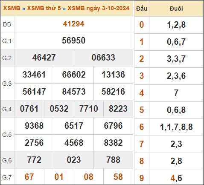Click G.2 number 46427

pyautogui.click(x=44, y=58)
